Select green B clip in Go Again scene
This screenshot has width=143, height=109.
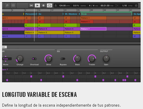(136, 25)
